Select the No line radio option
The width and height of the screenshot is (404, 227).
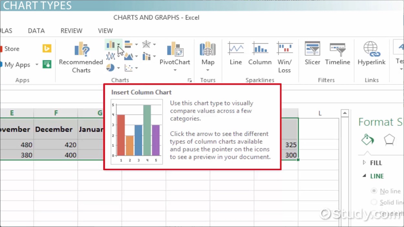pyautogui.click(x=374, y=191)
